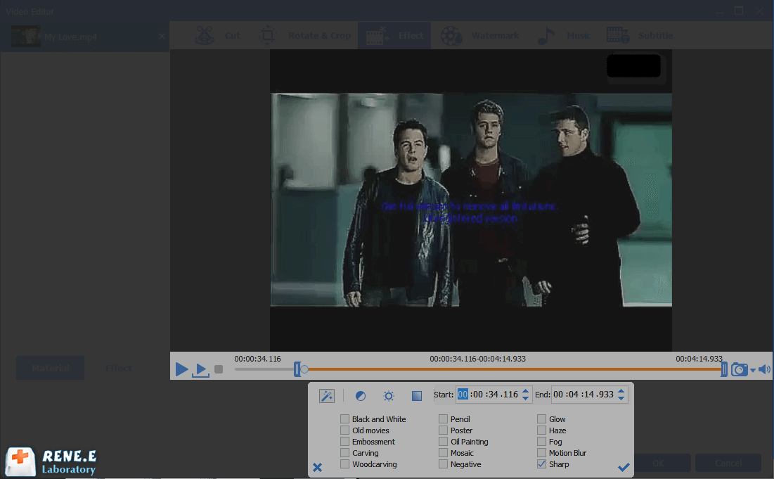
Task: Click the Material button in left panel
Action: pos(51,368)
